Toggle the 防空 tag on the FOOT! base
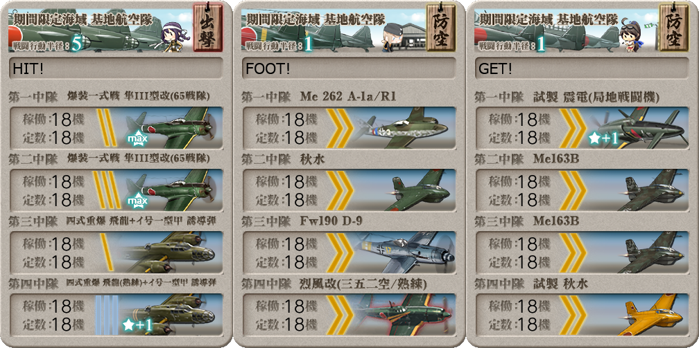This screenshot has width=699, height=348. [440, 27]
